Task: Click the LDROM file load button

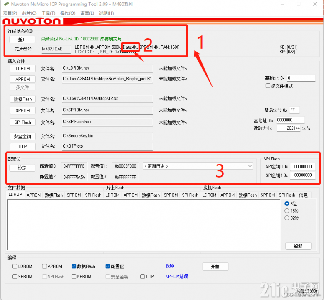Action: [22, 68]
